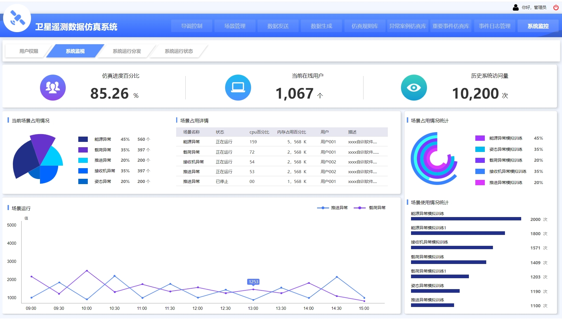562x319 pixels.
Task: Select the 能源异常 table row name
Action: 192,142
